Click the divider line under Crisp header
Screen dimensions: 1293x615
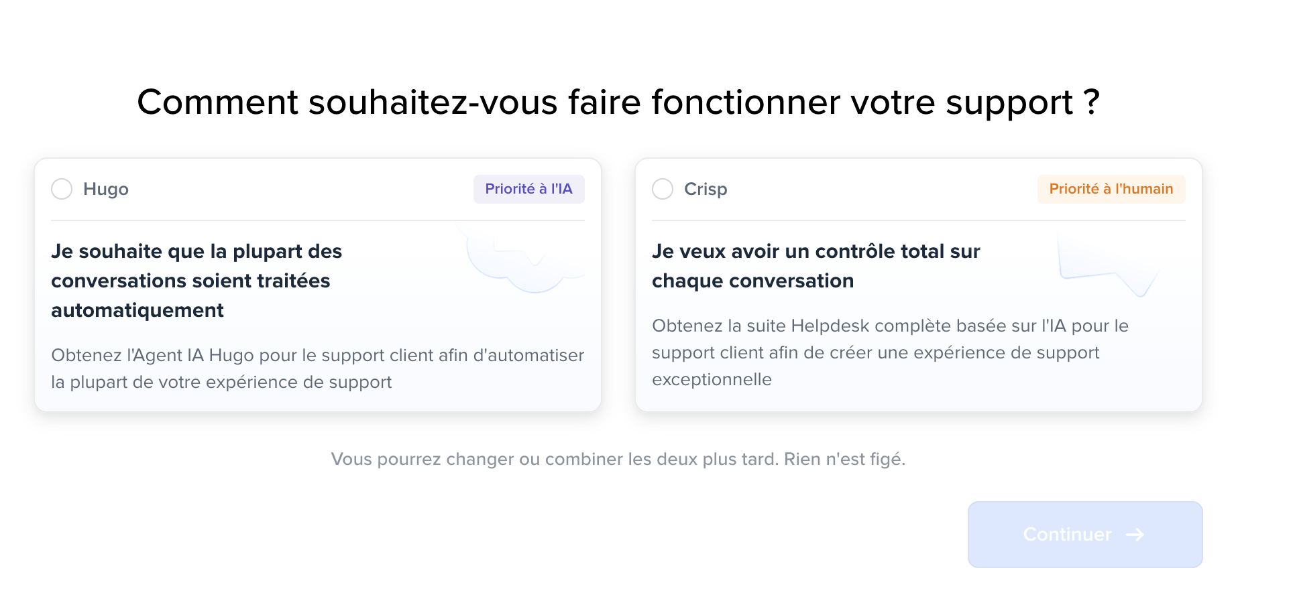(x=919, y=220)
